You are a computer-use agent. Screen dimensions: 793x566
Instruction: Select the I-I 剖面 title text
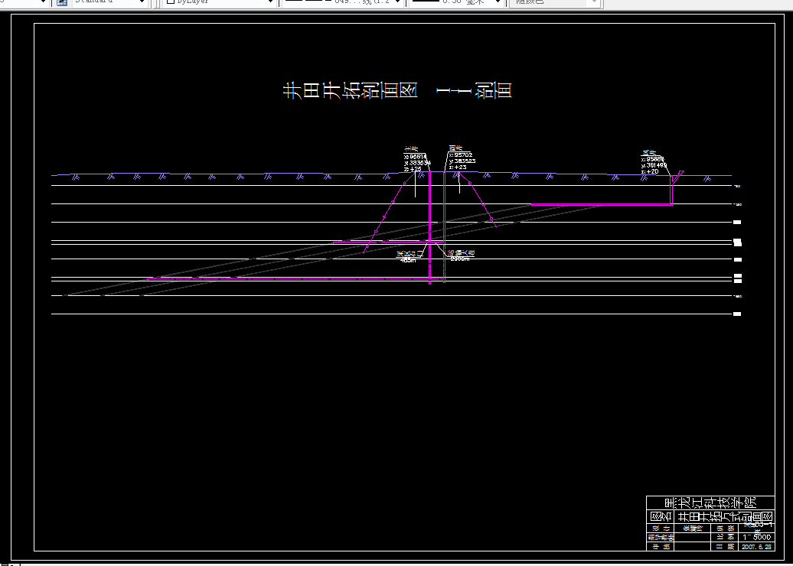point(474,90)
